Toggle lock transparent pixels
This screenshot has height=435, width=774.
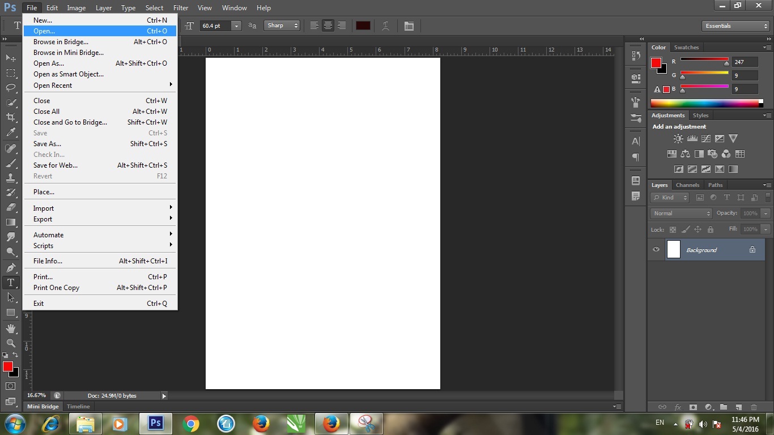click(673, 229)
